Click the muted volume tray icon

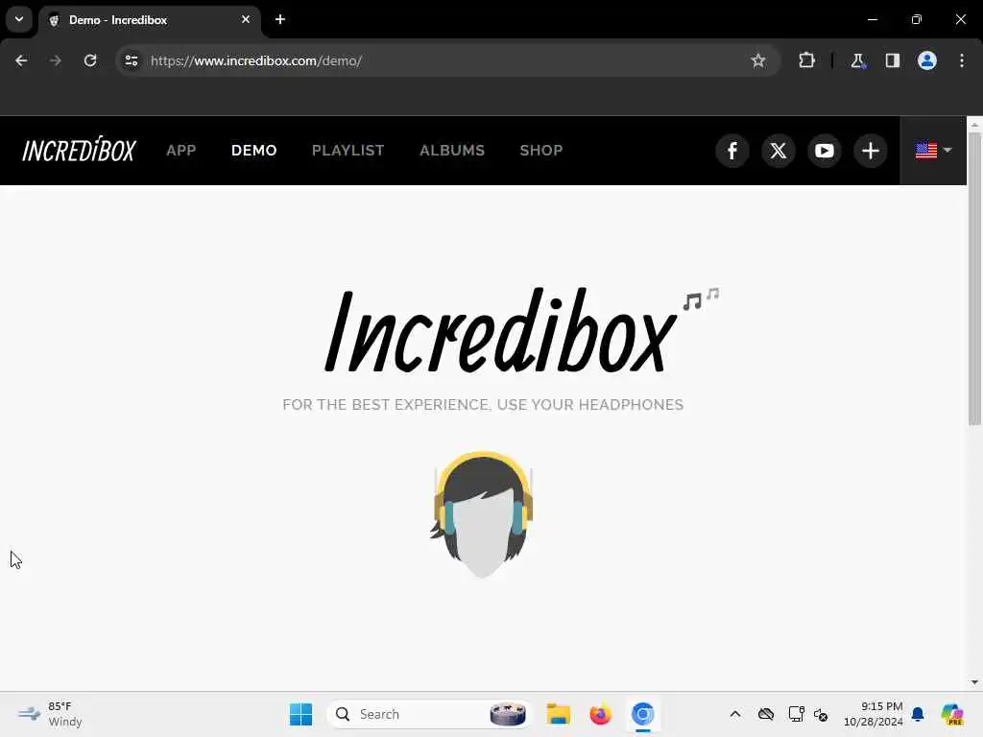[821, 714]
